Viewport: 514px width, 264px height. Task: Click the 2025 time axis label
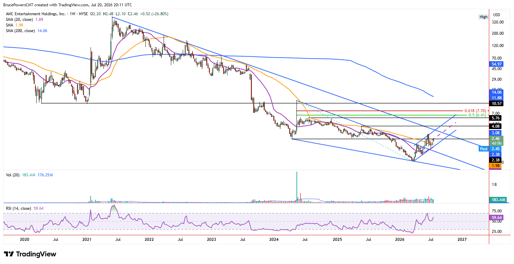click(x=337, y=239)
